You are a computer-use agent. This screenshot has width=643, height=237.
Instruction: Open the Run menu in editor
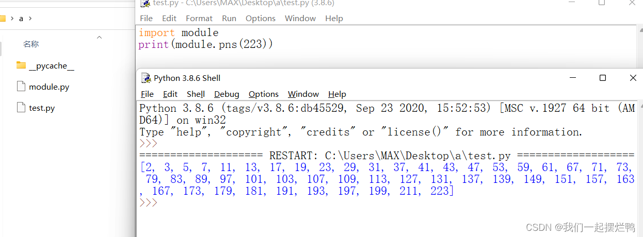coord(229,19)
